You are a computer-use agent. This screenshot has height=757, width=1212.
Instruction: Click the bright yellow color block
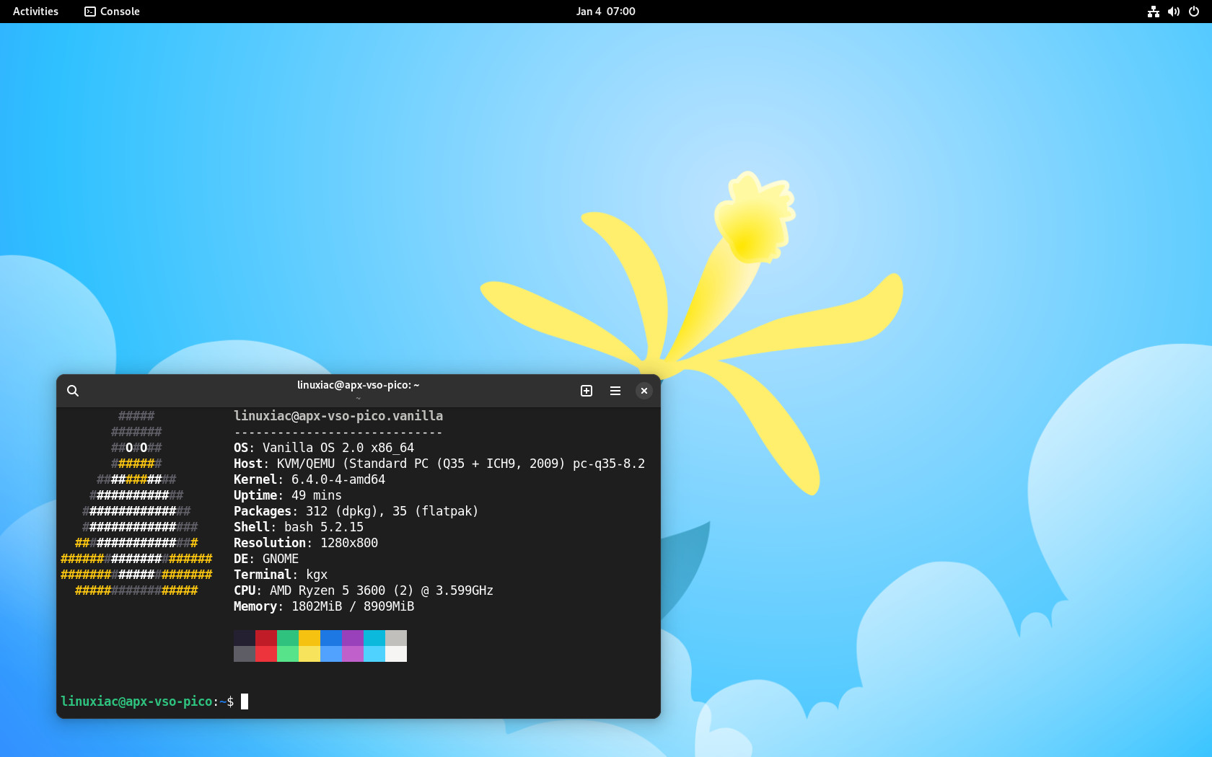pyautogui.click(x=309, y=654)
